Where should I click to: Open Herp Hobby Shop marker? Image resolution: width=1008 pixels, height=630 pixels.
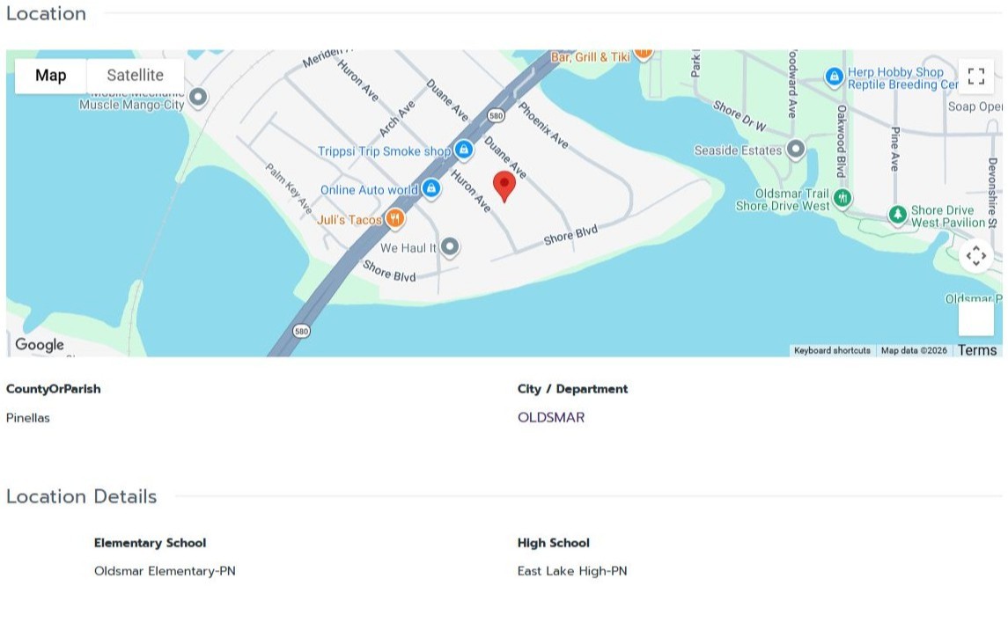[x=834, y=77]
